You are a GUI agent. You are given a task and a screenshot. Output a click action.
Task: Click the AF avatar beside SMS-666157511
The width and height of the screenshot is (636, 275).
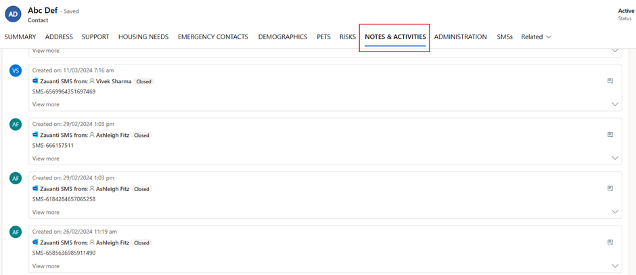tap(16, 125)
